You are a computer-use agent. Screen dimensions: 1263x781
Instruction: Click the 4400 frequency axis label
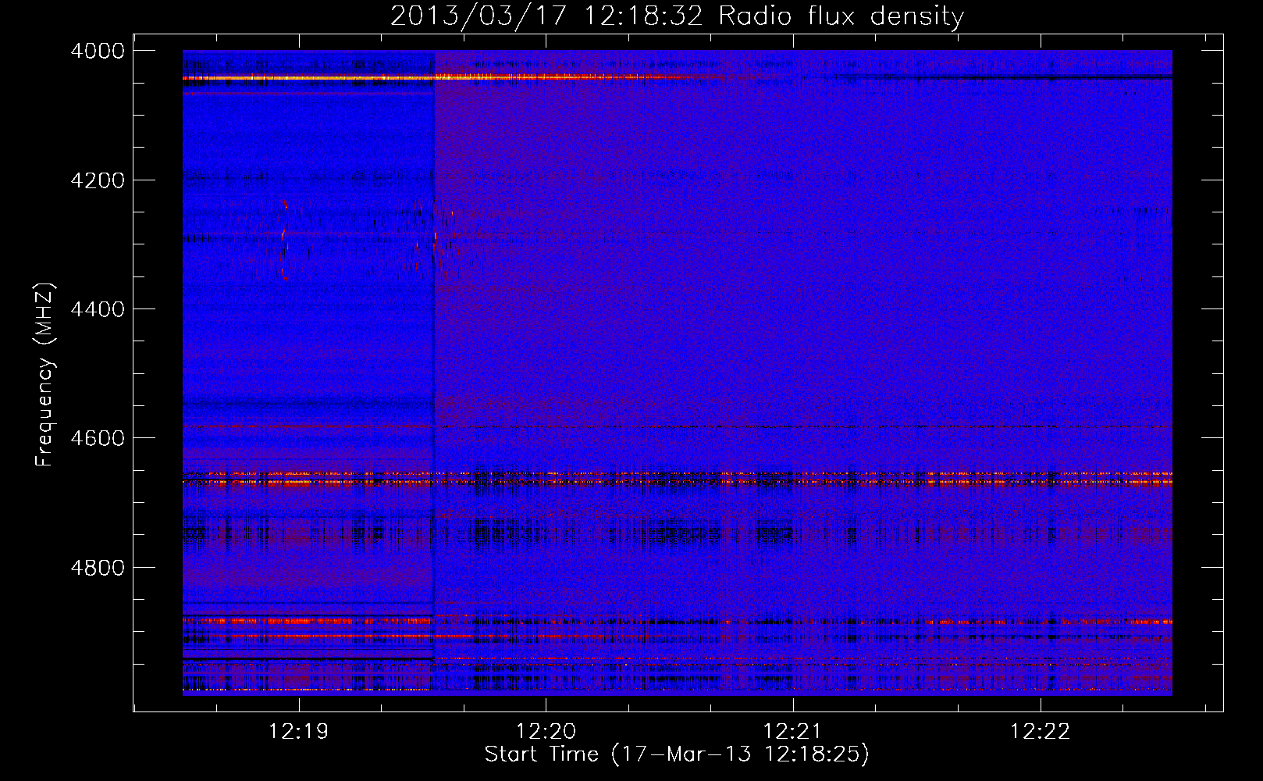(98, 309)
